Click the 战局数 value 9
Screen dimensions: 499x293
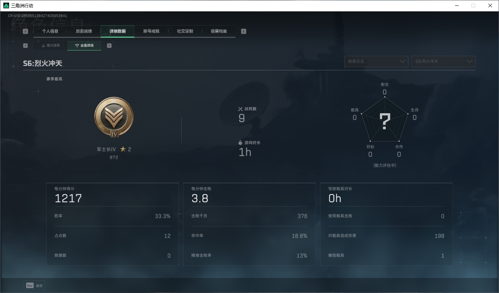click(x=241, y=118)
